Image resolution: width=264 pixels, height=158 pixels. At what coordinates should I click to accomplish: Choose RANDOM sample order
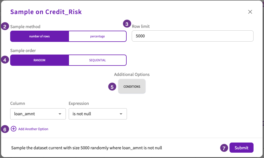tap(39, 60)
